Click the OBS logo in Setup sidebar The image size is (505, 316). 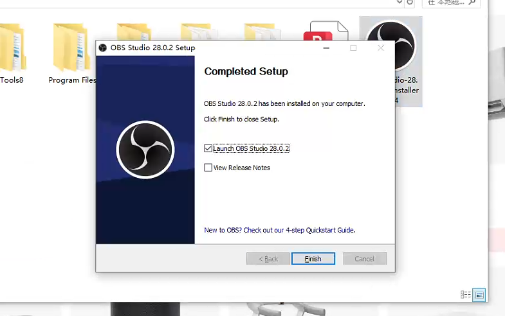pyautogui.click(x=145, y=150)
